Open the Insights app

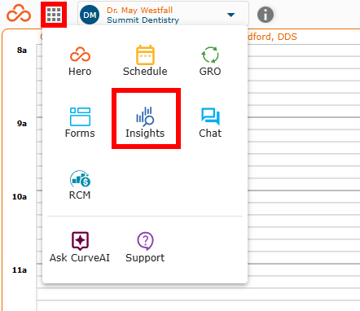(x=145, y=122)
